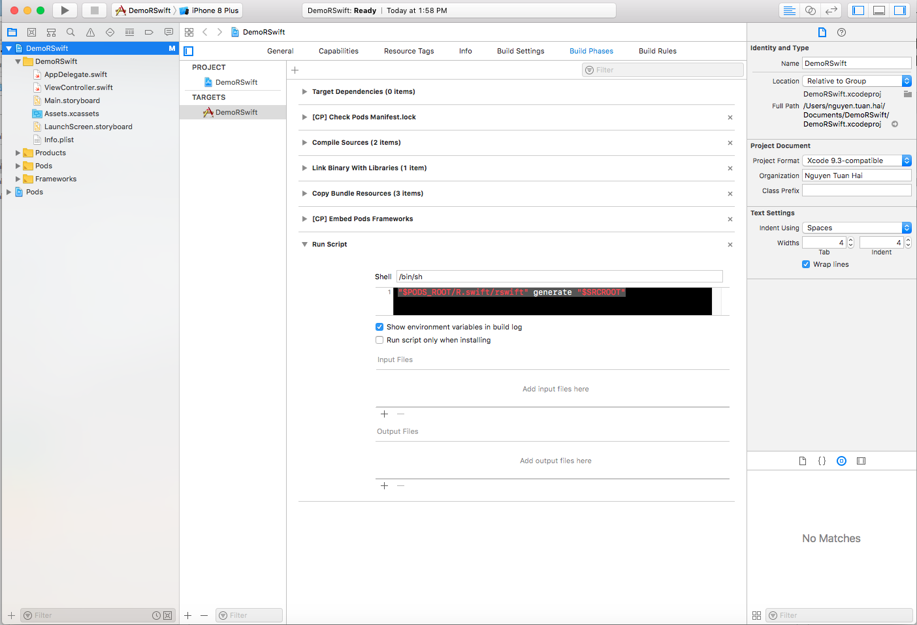The height and width of the screenshot is (625, 917).
Task: Expand Link Binary With Libraries phase
Action: point(304,168)
